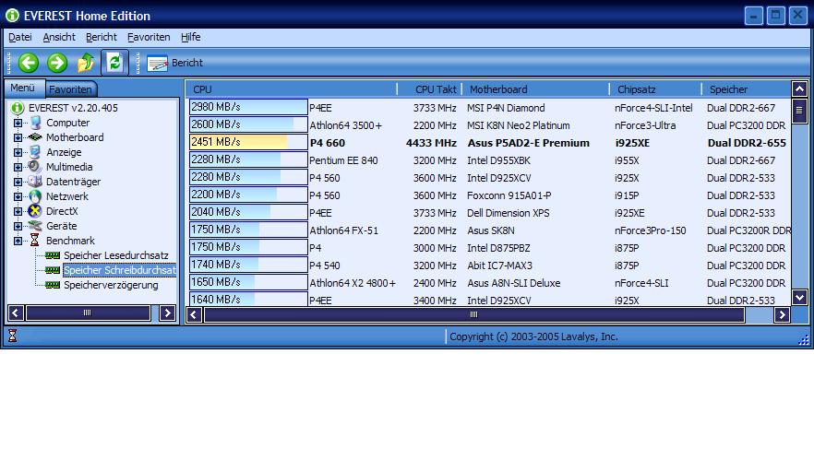
Task: Select the Athlon64 X2 4800+ row
Action: 489,283
